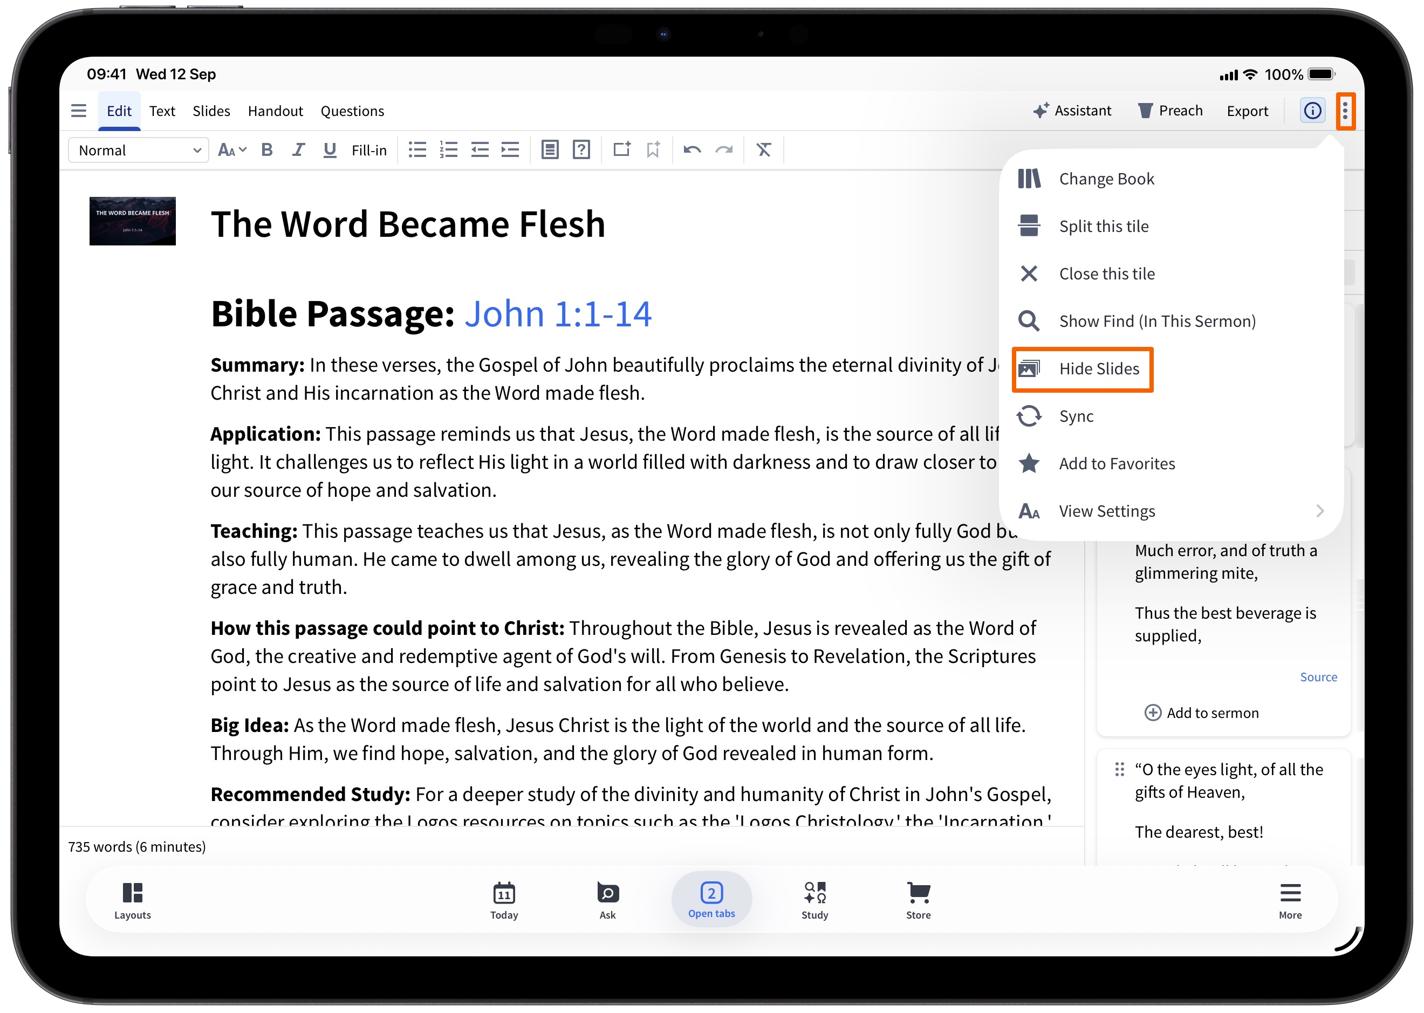The image size is (1424, 1013).
Task: Switch to the Slides tab
Action: [x=211, y=111]
